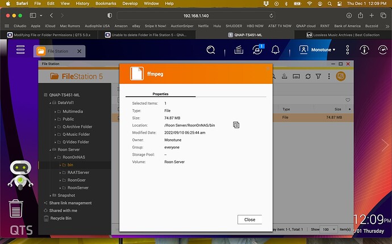392x244 pixels.
Task: Click the Qboost robot helper
Action: 20,175
